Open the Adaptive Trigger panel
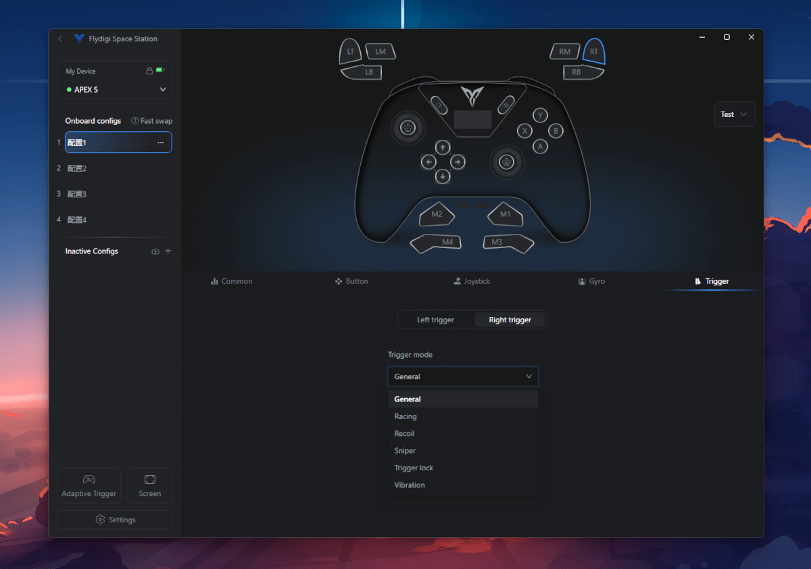This screenshot has width=811, height=569. (x=89, y=485)
